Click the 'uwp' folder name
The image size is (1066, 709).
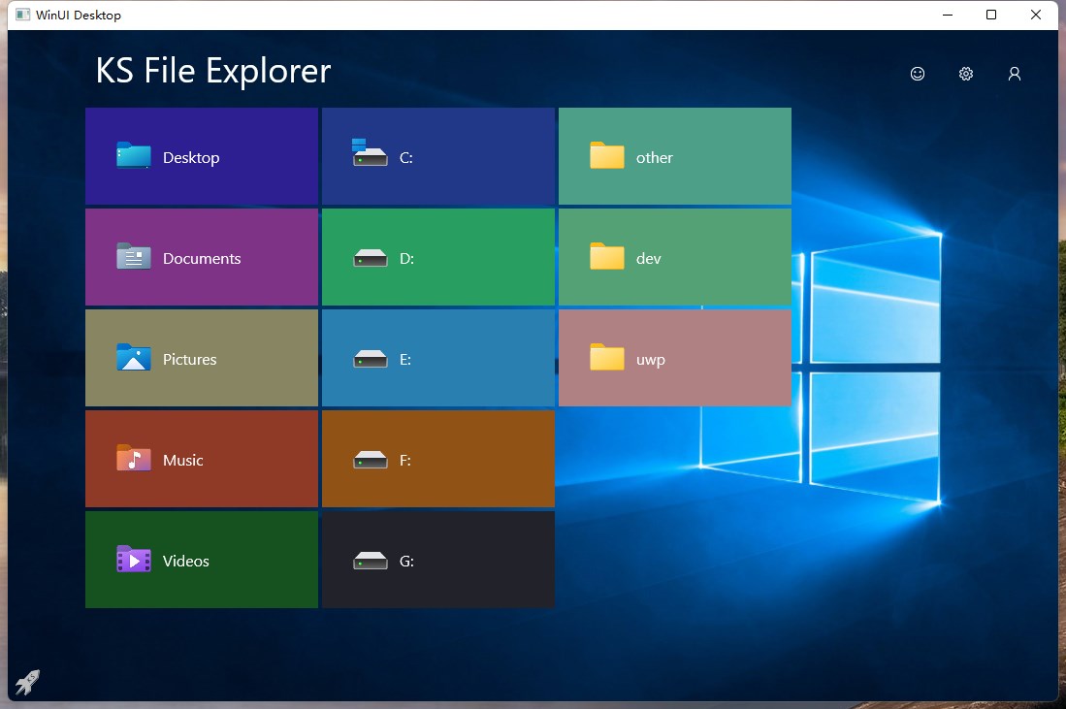pos(650,360)
